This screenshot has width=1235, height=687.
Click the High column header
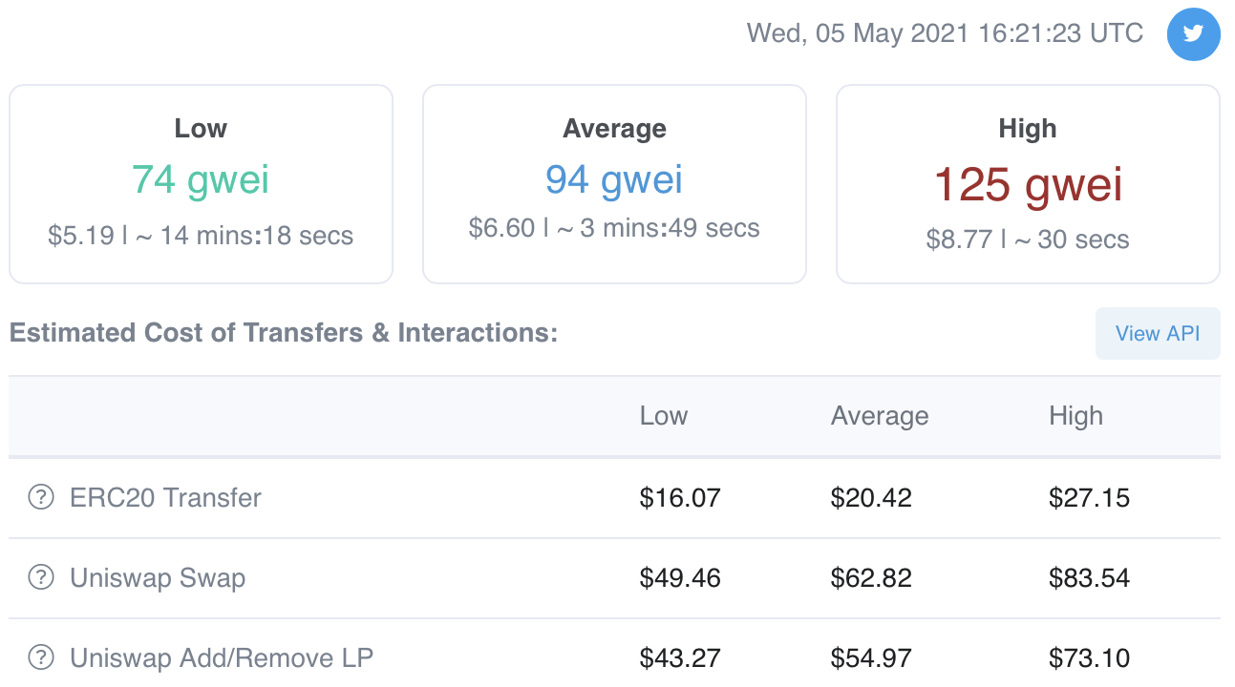click(x=1075, y=416)
